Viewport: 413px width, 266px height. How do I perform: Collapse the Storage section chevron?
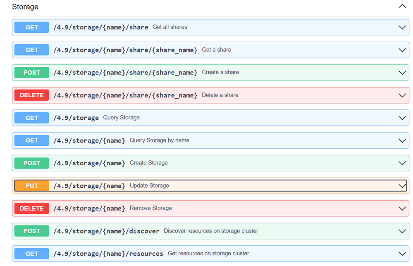(402, 7)
